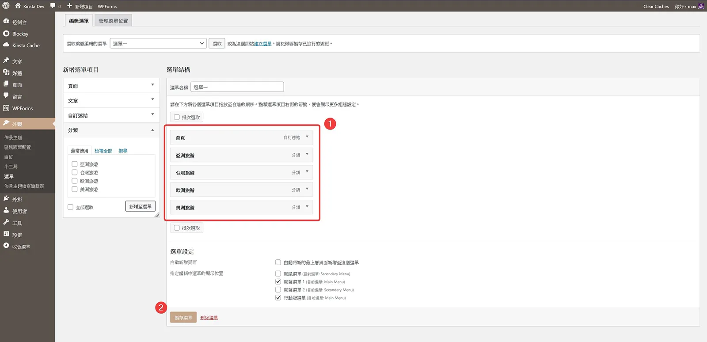Click the plus icon for 新增項目

pos(69,6)
